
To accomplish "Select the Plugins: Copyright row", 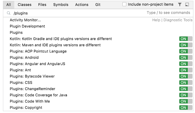I will tap(98, 108).
